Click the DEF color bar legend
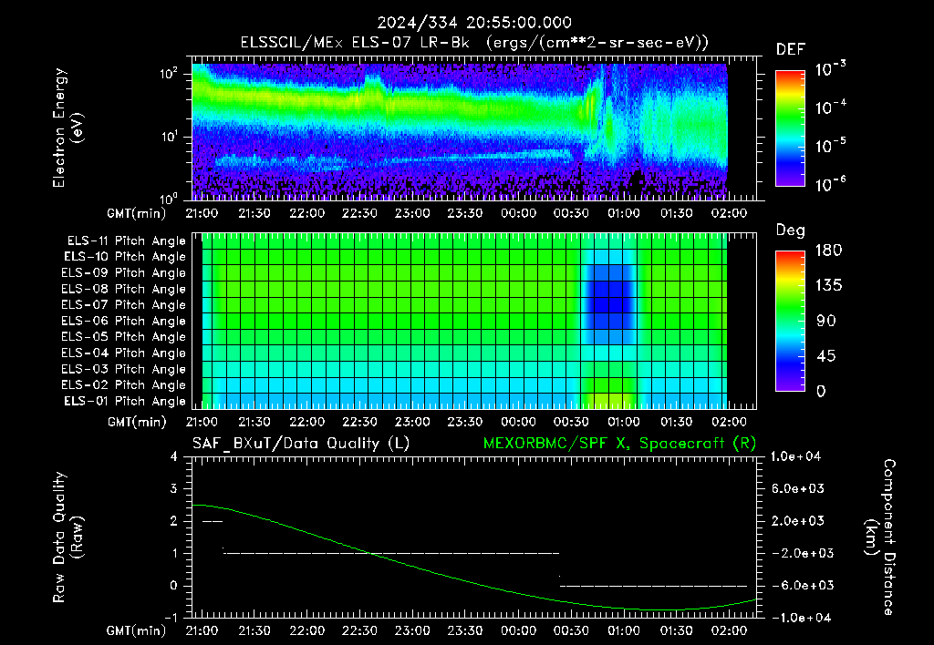934x645 pixels. 790,128
